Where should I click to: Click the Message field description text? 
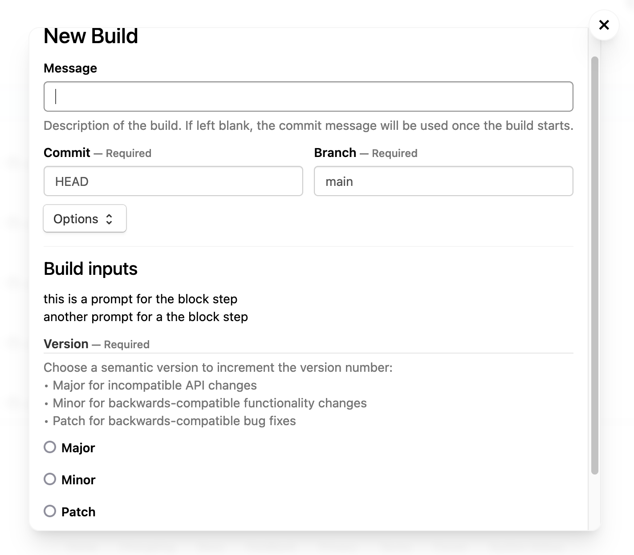point(308,125)
